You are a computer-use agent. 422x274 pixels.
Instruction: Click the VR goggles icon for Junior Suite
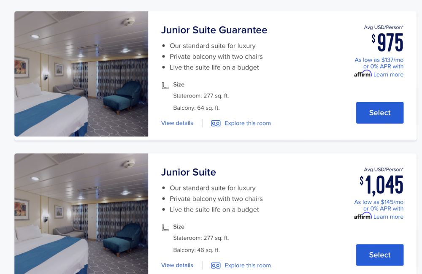pyautogui.click(x=216, y=266)
